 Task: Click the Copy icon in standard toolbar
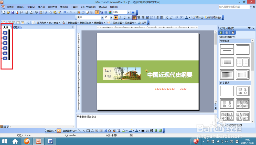[x=51, y=12]
